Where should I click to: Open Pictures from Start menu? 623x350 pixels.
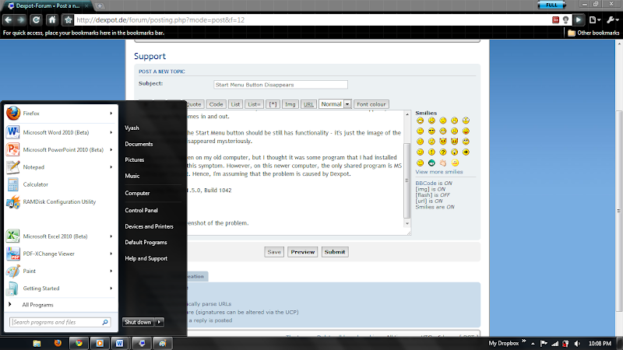click(x=134, y=159)
